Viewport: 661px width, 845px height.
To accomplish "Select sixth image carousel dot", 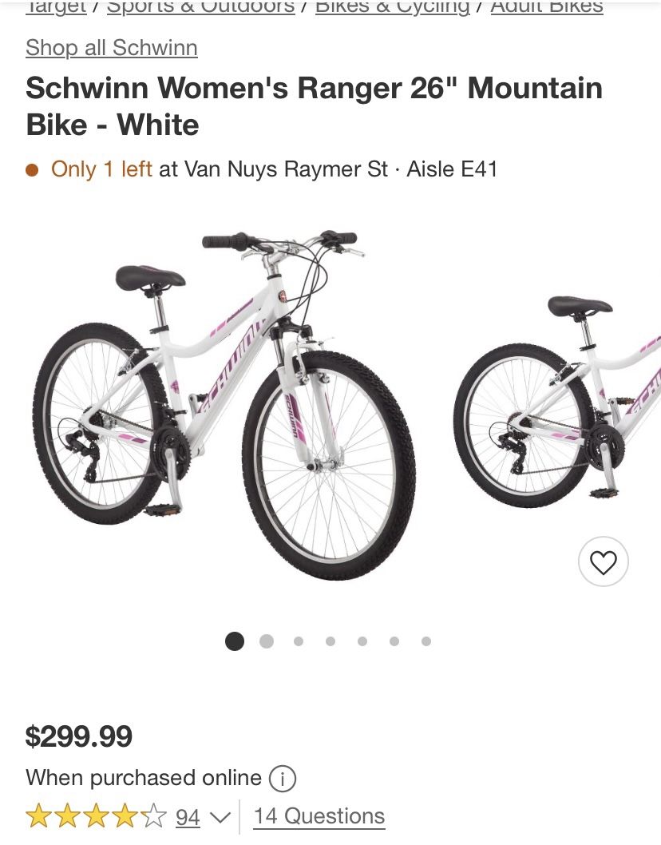I will [394, 641].
